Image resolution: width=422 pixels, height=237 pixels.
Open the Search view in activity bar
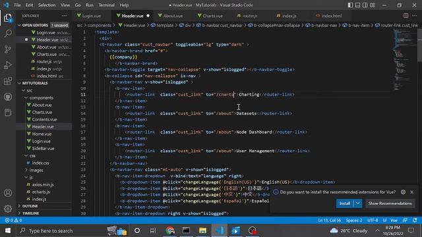[8, 34]
